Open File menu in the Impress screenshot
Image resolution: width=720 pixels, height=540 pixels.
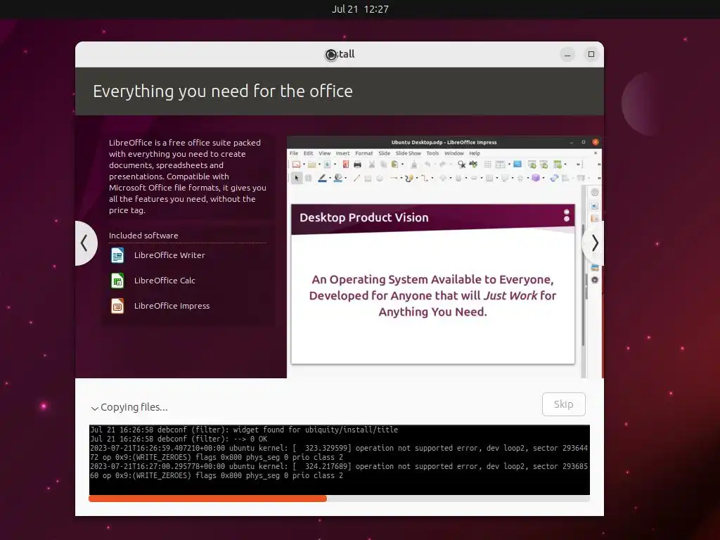[294, 153]
